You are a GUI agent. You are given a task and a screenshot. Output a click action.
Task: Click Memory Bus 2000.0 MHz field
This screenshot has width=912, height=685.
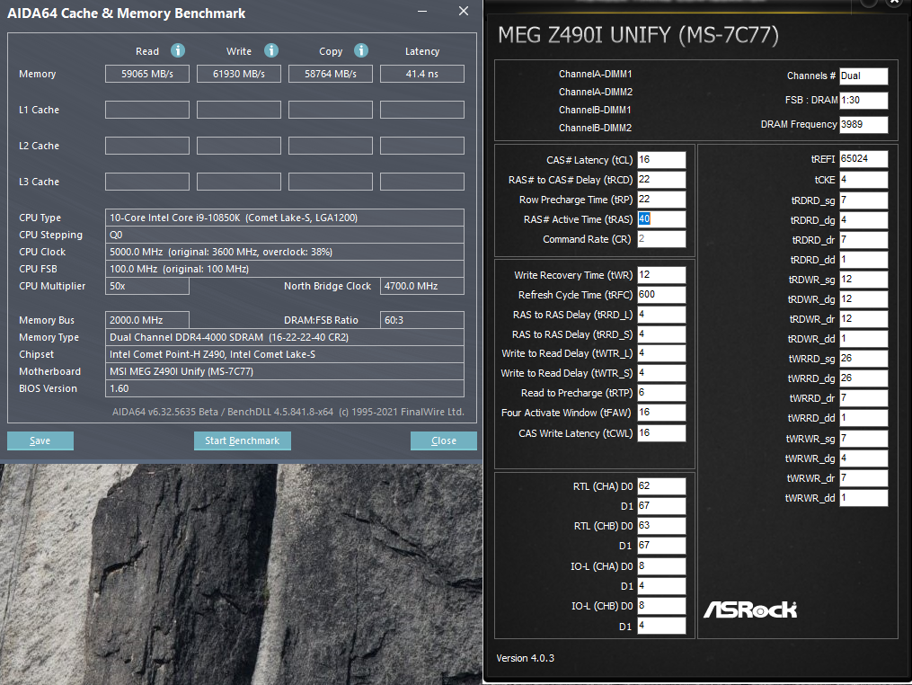pyautogui.click(x=147, y=320)
